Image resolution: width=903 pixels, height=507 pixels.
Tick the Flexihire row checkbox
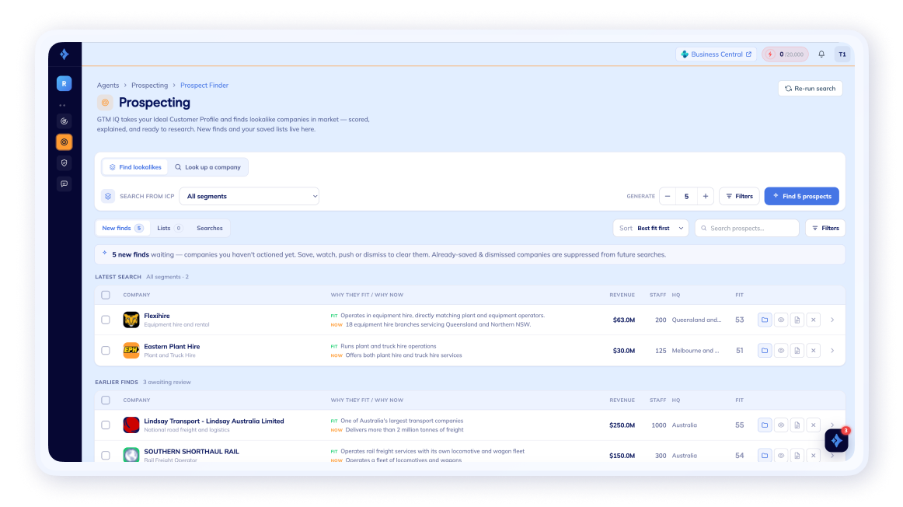tap(106, 320)
